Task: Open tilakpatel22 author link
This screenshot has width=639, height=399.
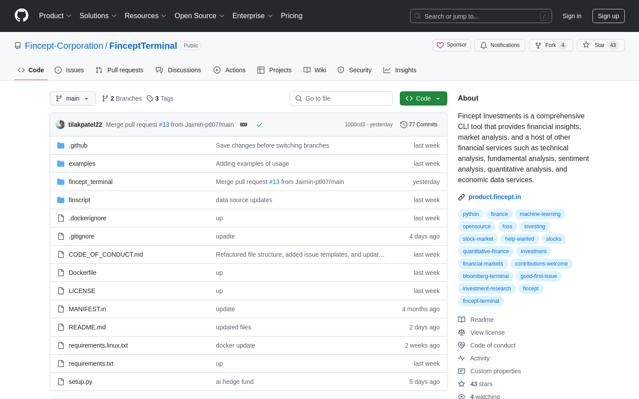Action: (85, 125)
